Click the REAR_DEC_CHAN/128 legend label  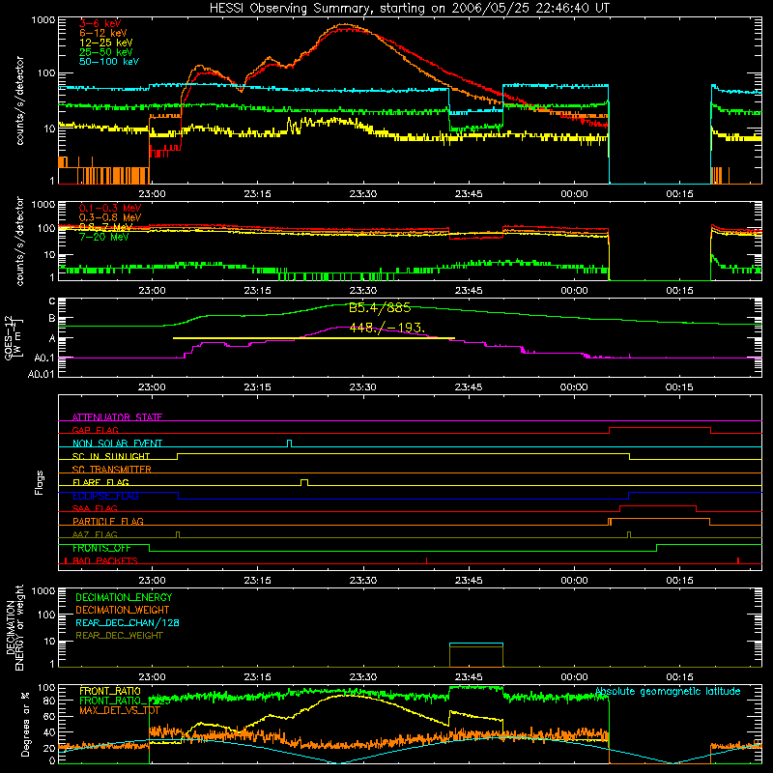click(128, 623)
